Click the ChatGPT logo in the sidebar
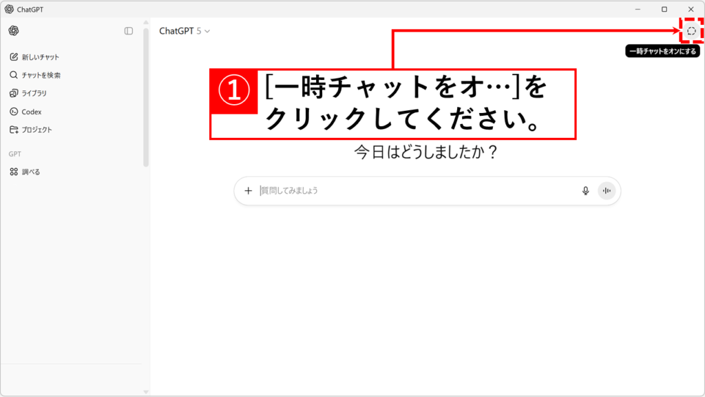This screenshot has width=705, height=397. [x=14, y=31]
